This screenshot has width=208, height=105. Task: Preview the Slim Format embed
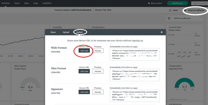coord(98,71)
